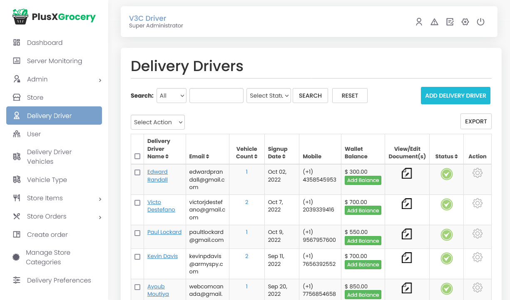Expand the Store Items submenu chevron
This screenshot has width=510, height=300.
tap(100, 199)
